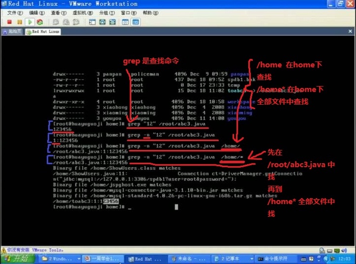Click the system tray clock 12:03
This screenshot has height=264, width=356.
tap(344, 259)
